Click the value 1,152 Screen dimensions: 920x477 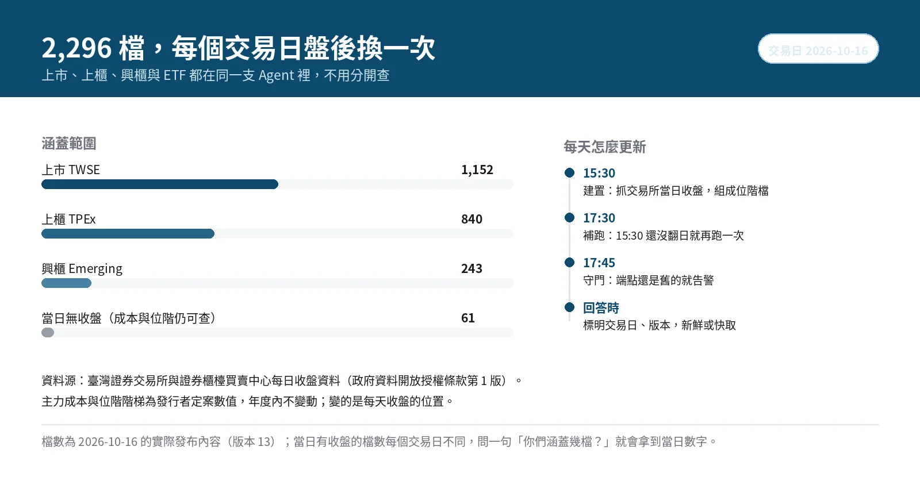tap(477, 170)
